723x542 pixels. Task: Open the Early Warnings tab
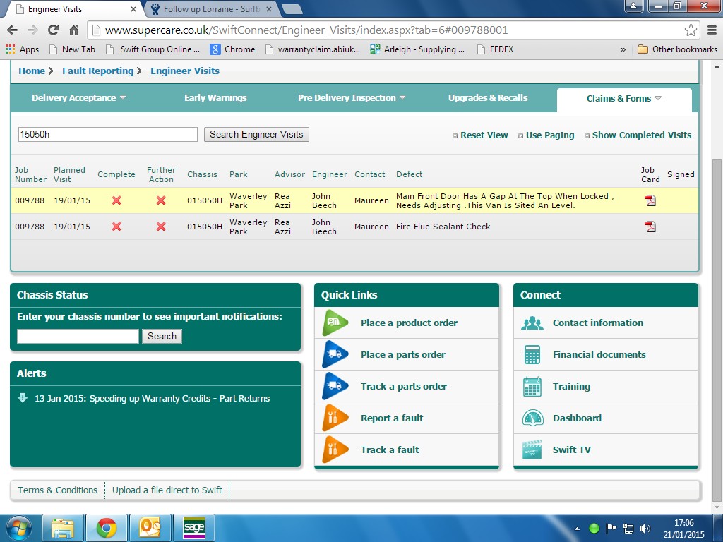coord(215,97)
